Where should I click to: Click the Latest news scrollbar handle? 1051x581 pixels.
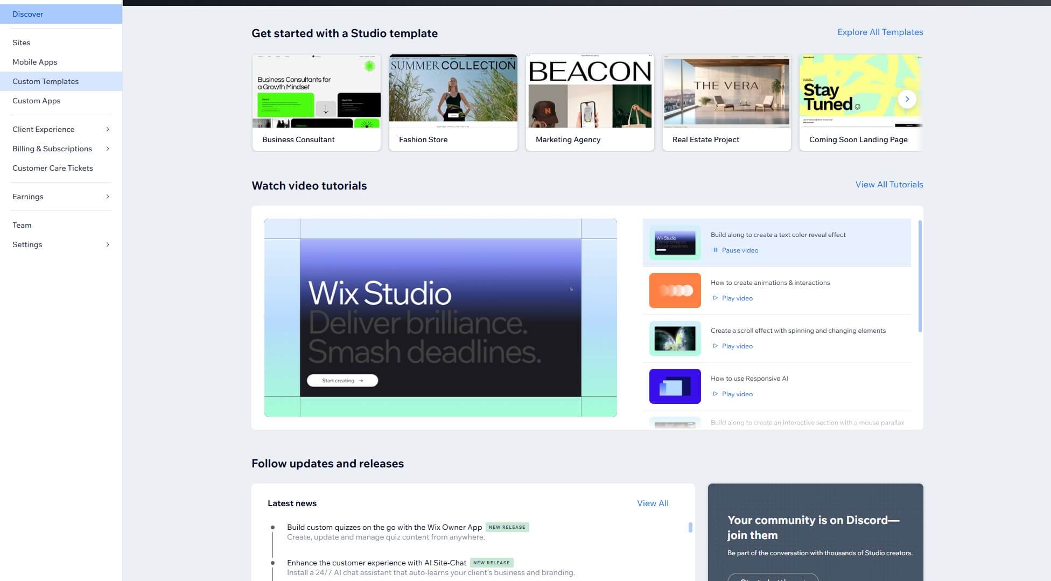point(690,527)
